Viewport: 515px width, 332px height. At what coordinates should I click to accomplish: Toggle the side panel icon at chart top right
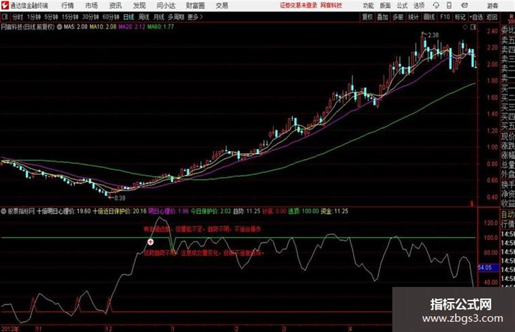tap(473, 27)
